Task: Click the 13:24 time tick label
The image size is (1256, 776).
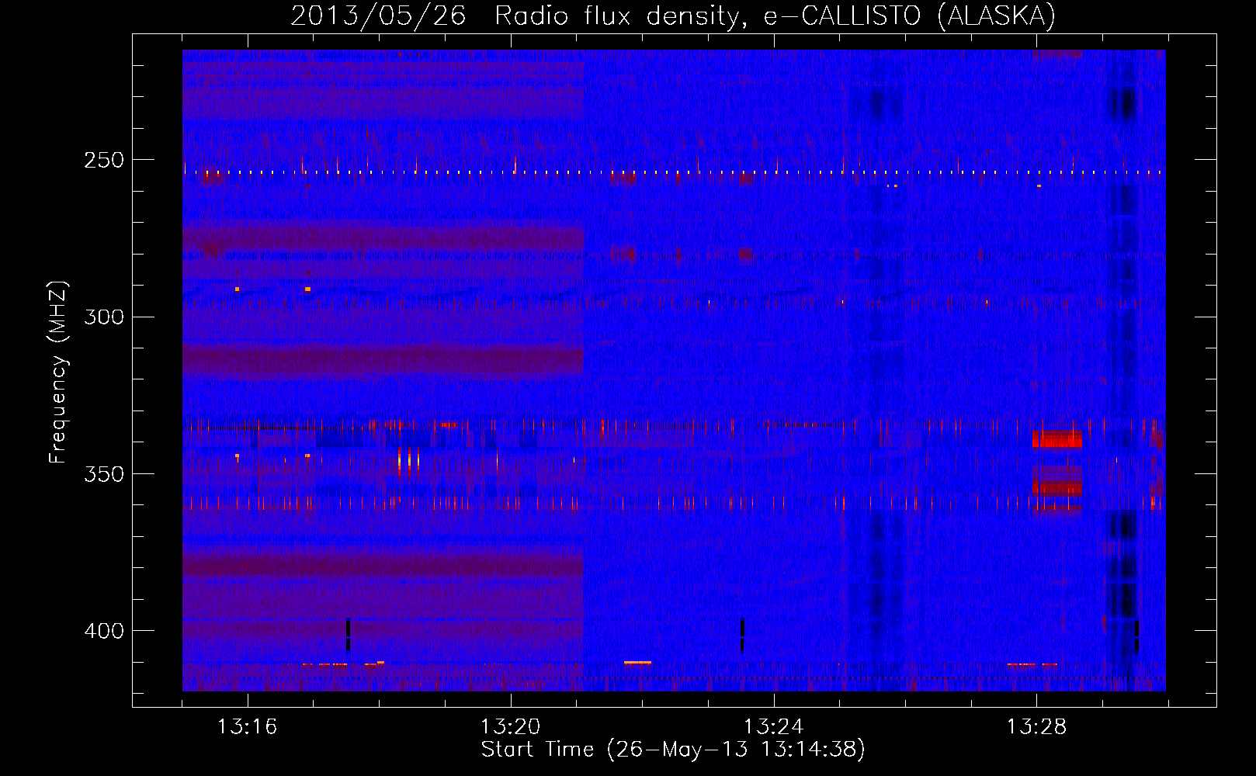Action: click(x=774, y=727)
